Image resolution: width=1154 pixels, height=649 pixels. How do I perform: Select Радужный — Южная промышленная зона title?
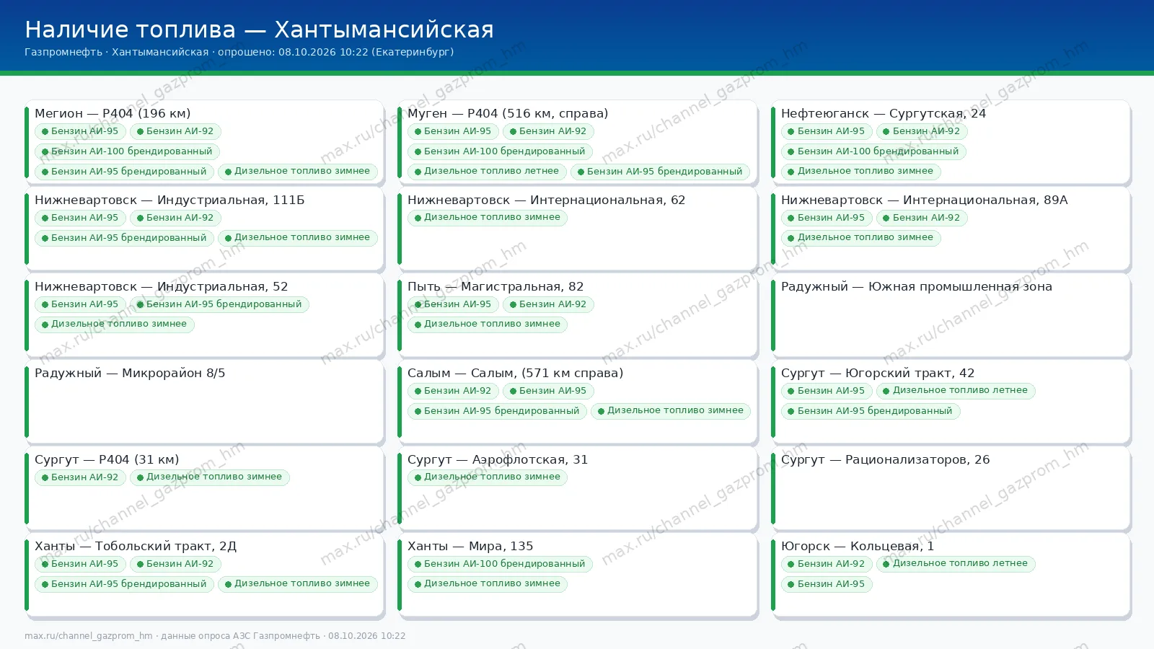click(917, 286)
